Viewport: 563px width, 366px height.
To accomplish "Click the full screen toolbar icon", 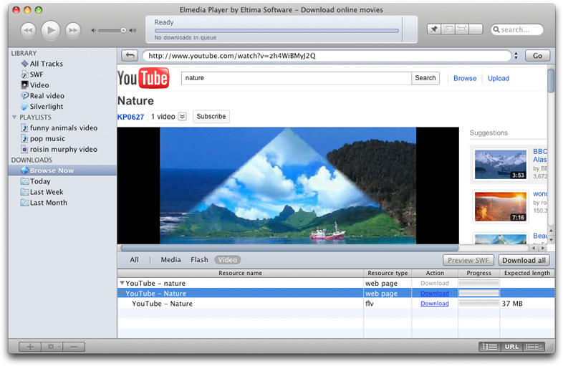I will pos(462,29).
